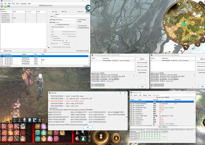
Task: Enable the Speedhack checkbox
Action: (x=78, y=28)
